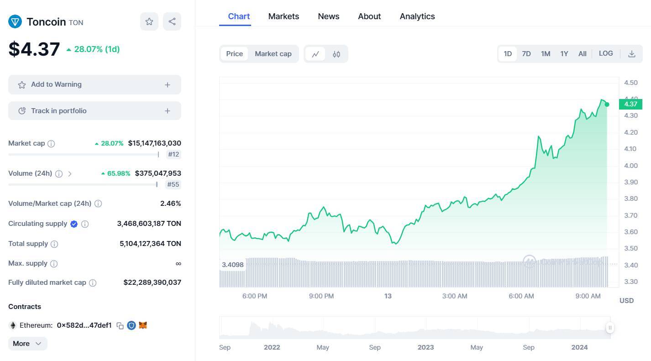Image resolution: width=651 pixels, height=361 pixels.
Task: Click the Toncoin logo icon
Action: coord(15,21)
